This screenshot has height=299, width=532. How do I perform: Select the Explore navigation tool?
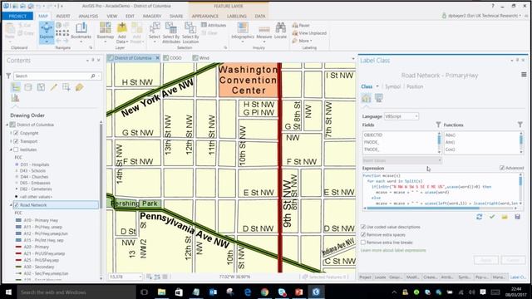pyautogui.click(x=47, y=32)
